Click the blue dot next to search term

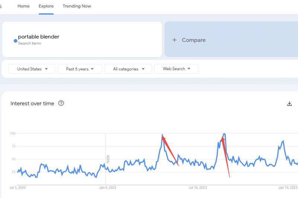click(15, 40)
